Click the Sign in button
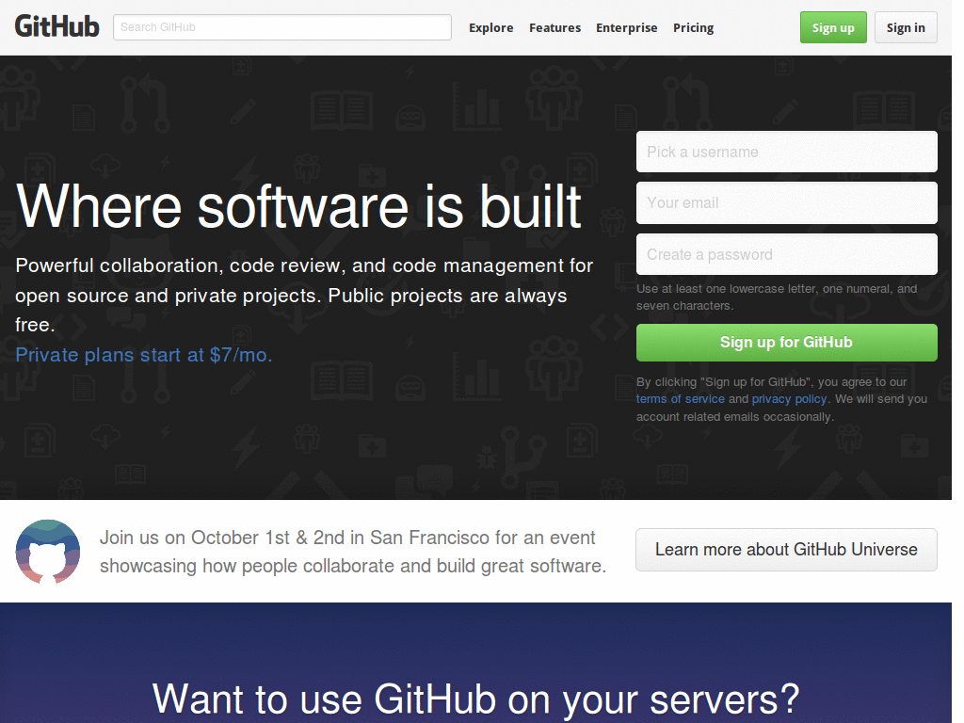This screenshot has width=964, height=723. [905, 27]
